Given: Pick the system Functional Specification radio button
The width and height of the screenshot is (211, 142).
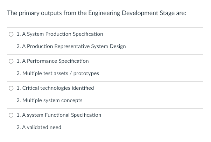Looking at the screenshot, I should coord(11,115).
